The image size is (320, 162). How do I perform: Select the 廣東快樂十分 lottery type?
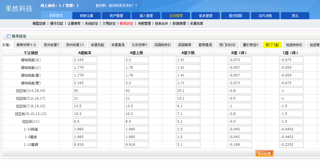point(26,45)
